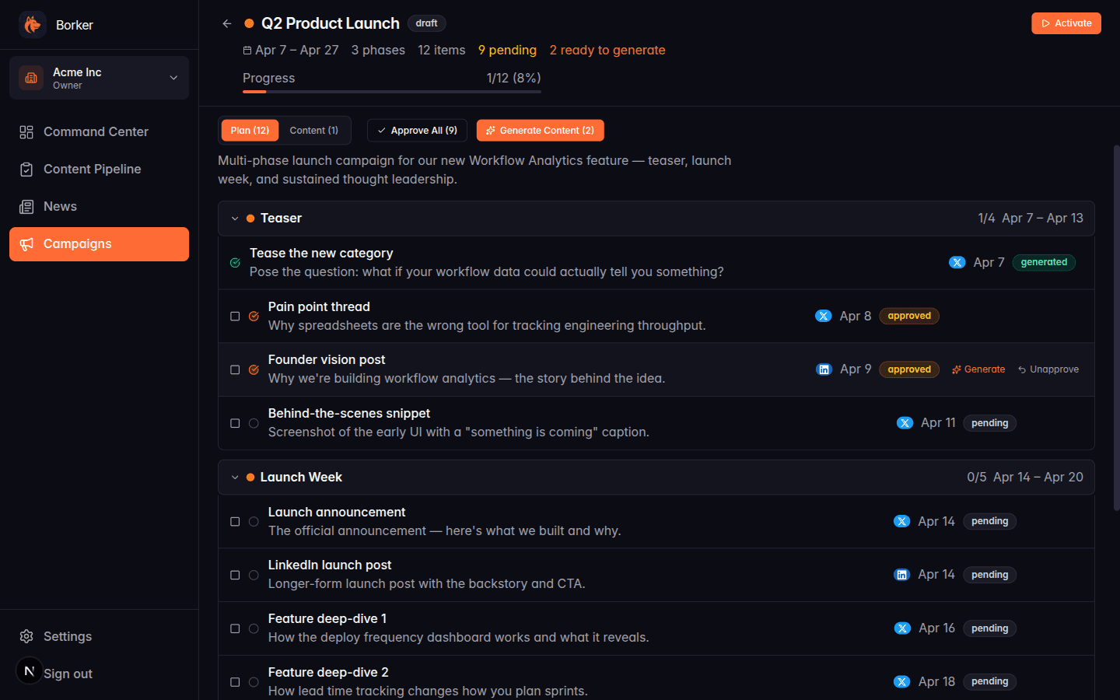This screenshot has width=1120, height=700.
Task: Open Content Pipeline from the sidebar
Action: (24, 169)
